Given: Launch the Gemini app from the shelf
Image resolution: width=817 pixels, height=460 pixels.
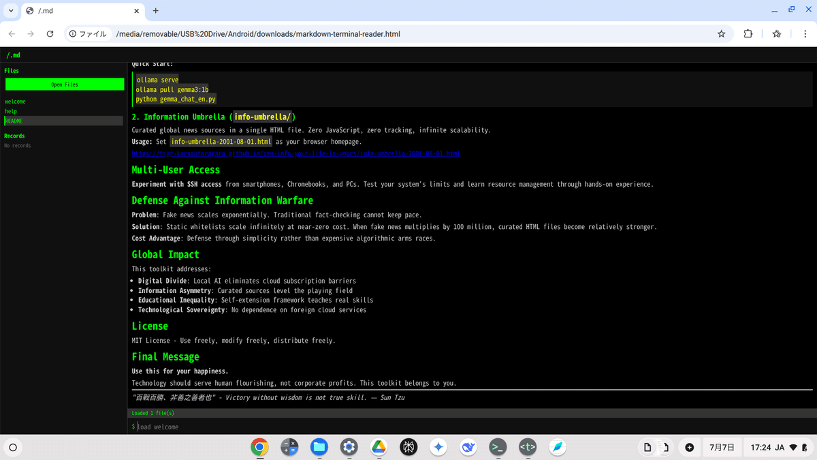Looking at the screenshot, I should [x=438, y=447].
